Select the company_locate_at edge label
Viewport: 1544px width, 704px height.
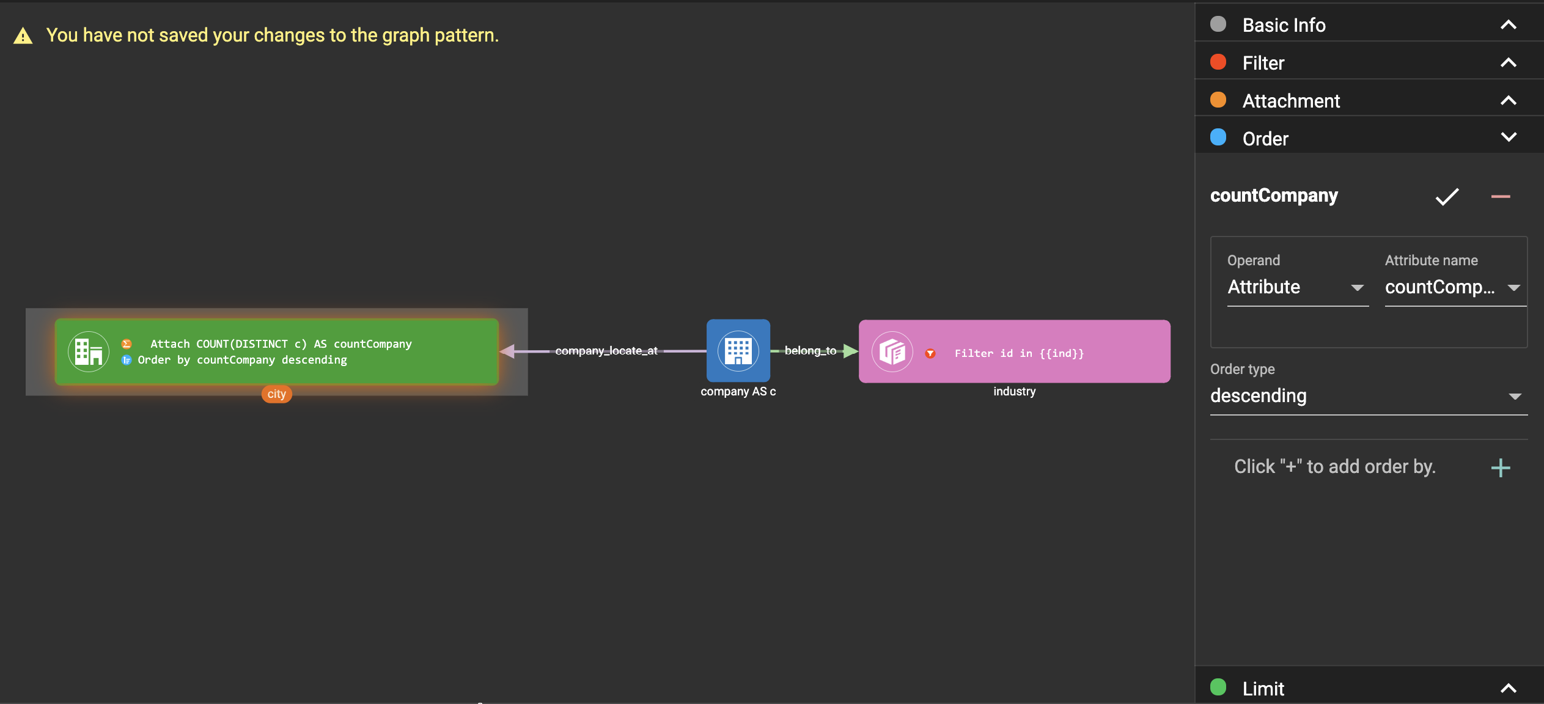[606, 351]
